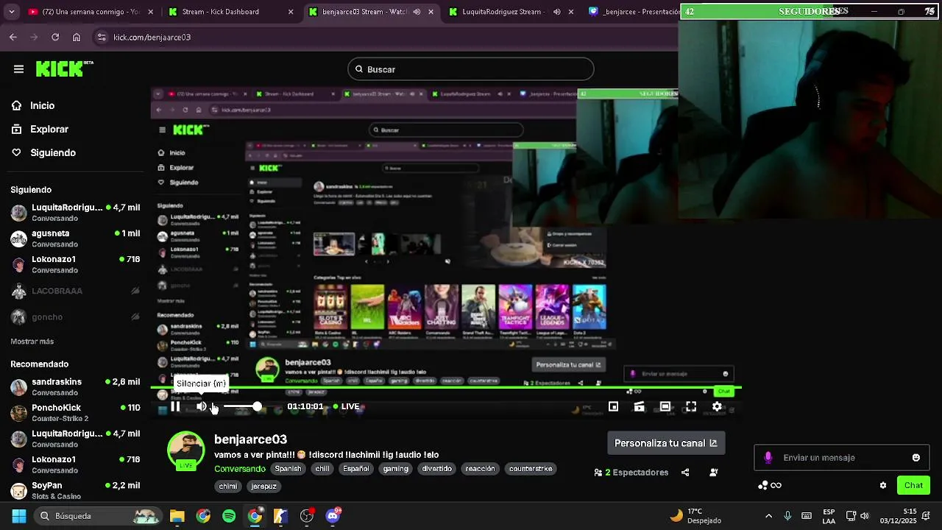The height and width of the screenshot is (530, 942).
Task: Pause the live stream
Action: click(175, 406)
